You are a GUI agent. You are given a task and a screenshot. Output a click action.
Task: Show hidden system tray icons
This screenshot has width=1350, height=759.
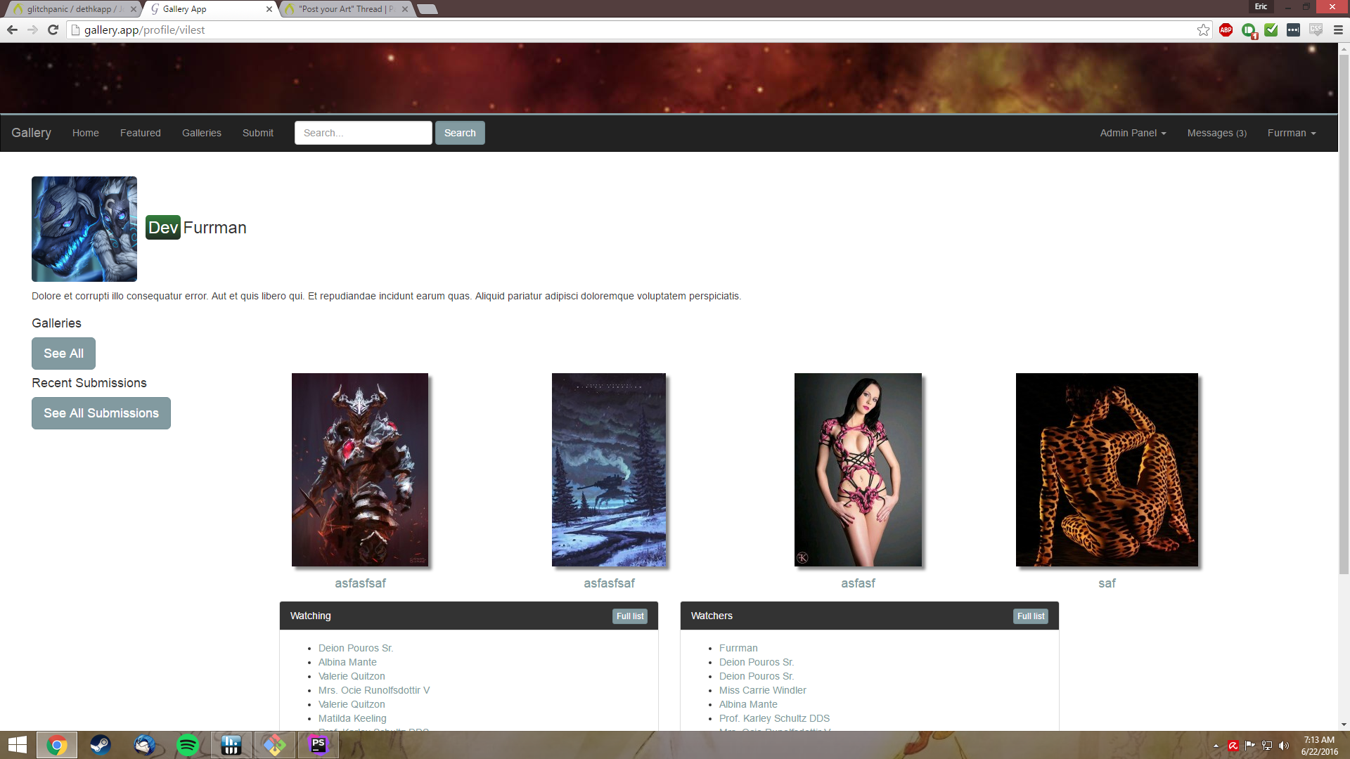[1216, 746]
